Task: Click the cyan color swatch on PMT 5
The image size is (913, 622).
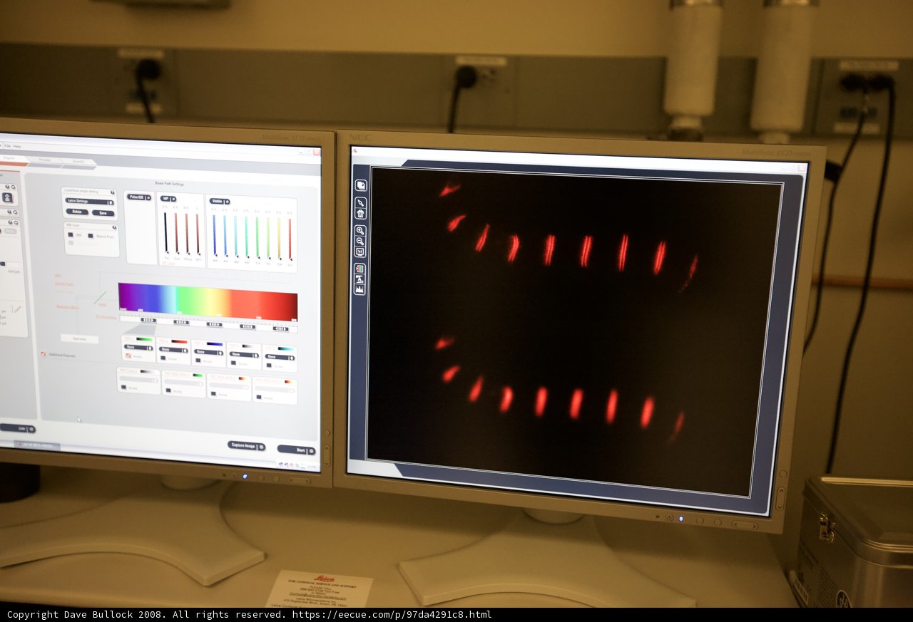Action: tap(285, 348)
